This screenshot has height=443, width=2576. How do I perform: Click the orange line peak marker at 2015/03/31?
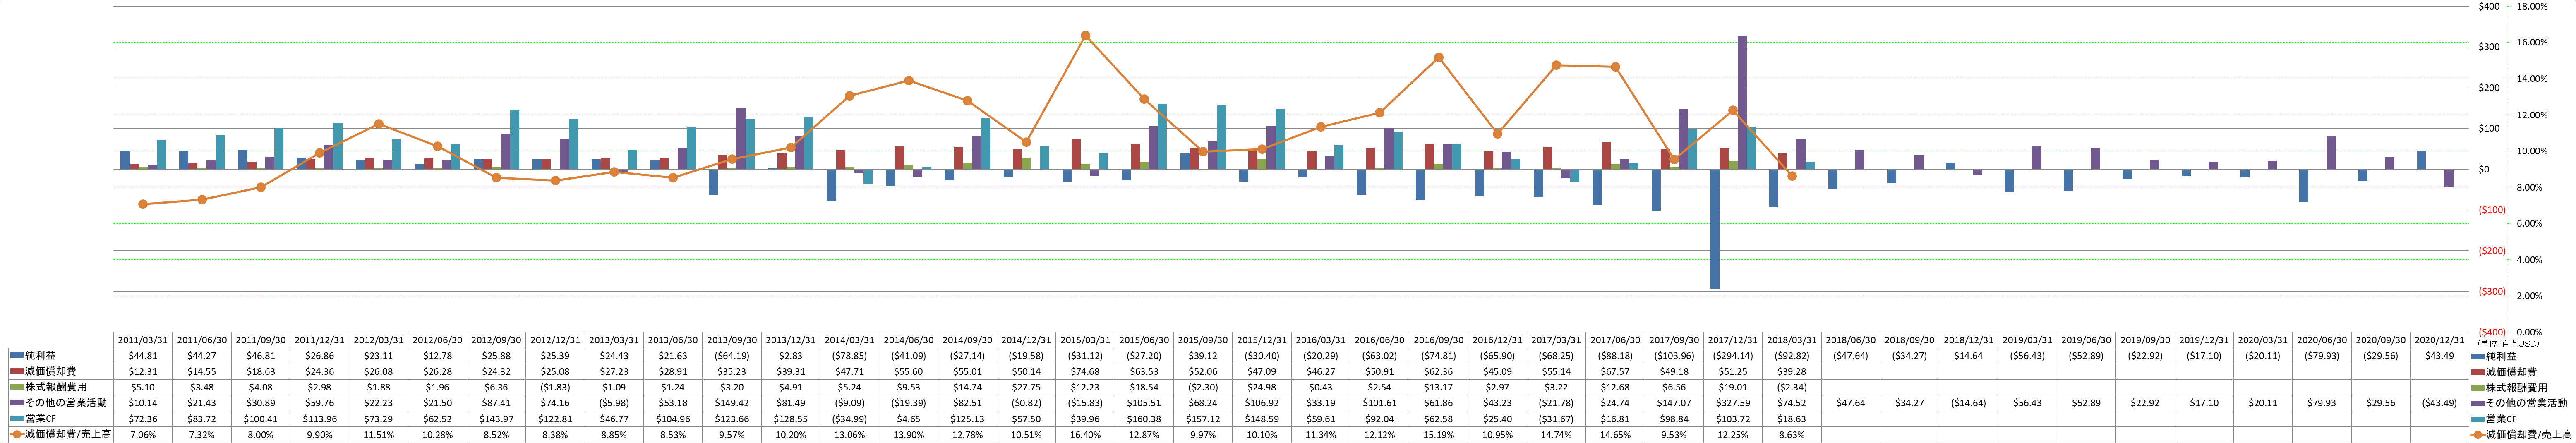(1085, 36)
